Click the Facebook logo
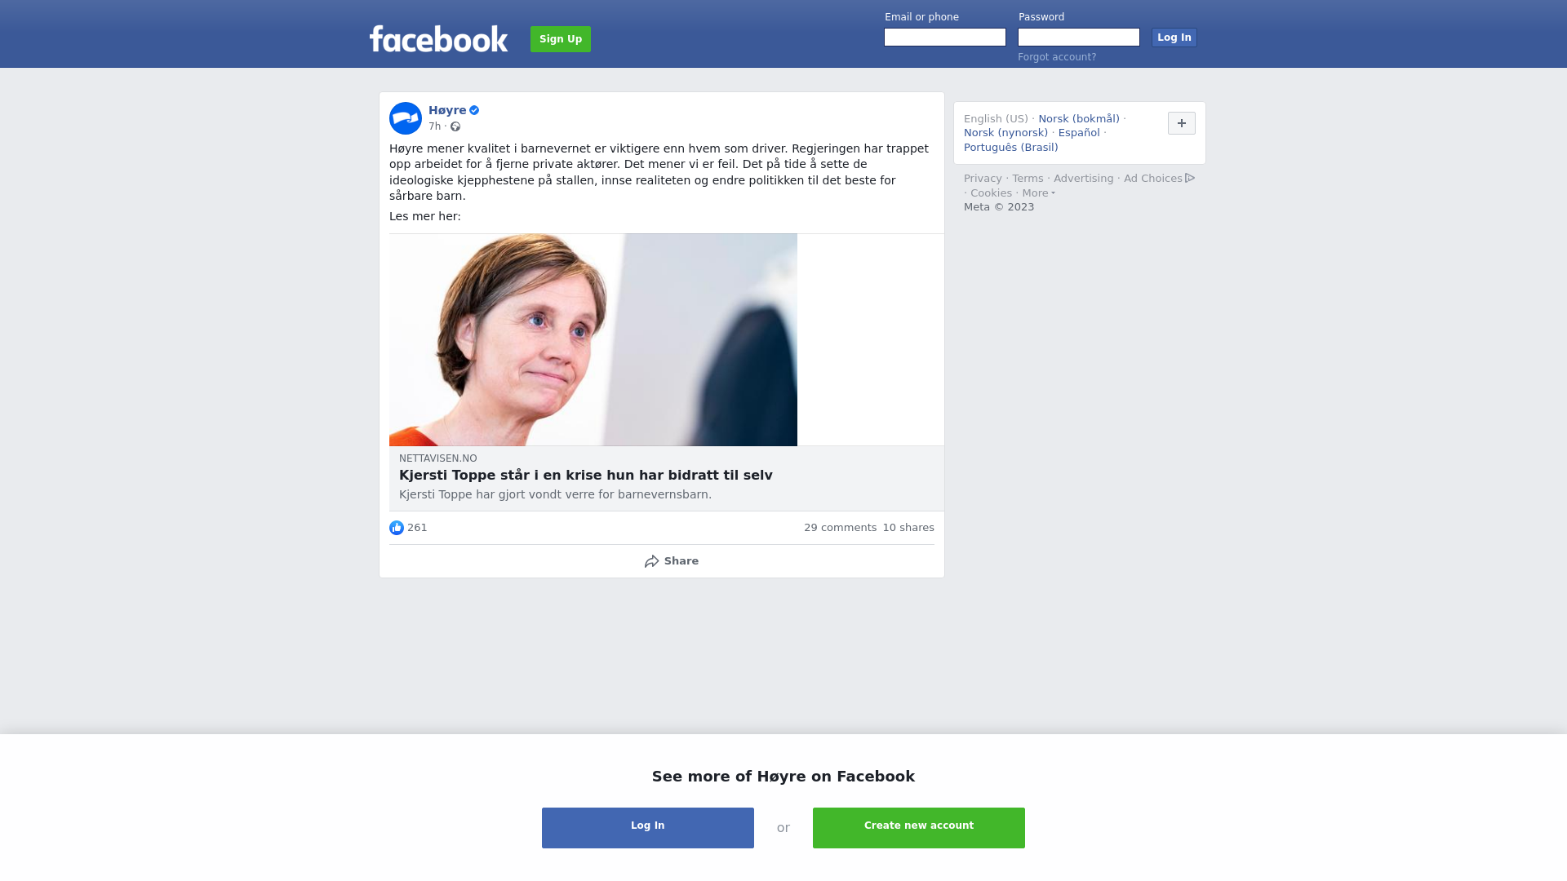Viewport: 1567px width, 881px height. [x=438, y=39]
